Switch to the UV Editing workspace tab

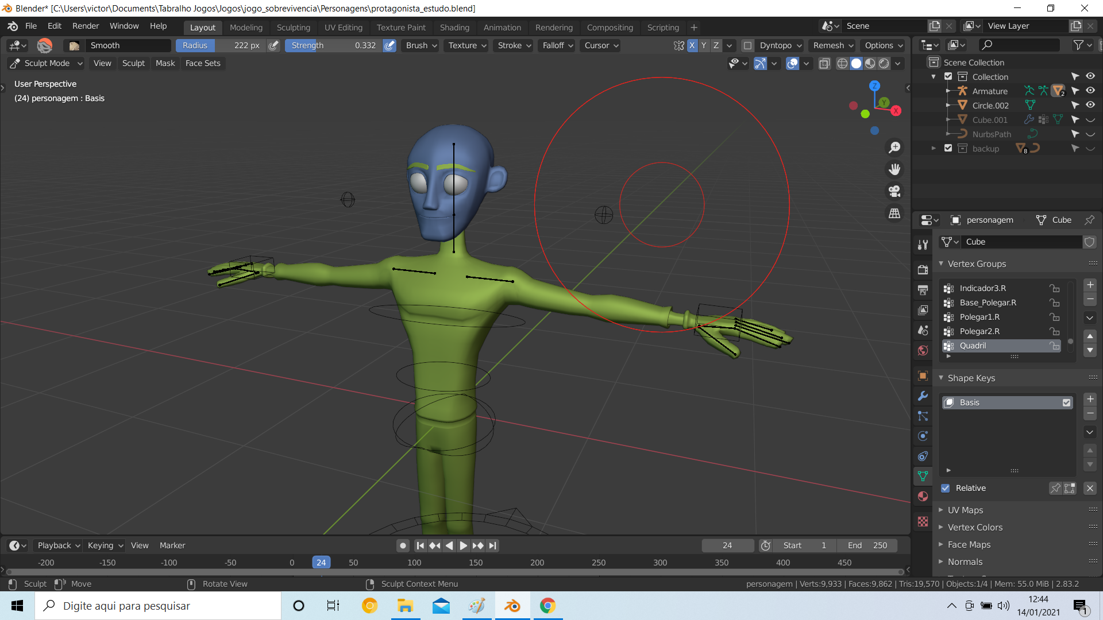pyautogui.click(x=344, y=28)
